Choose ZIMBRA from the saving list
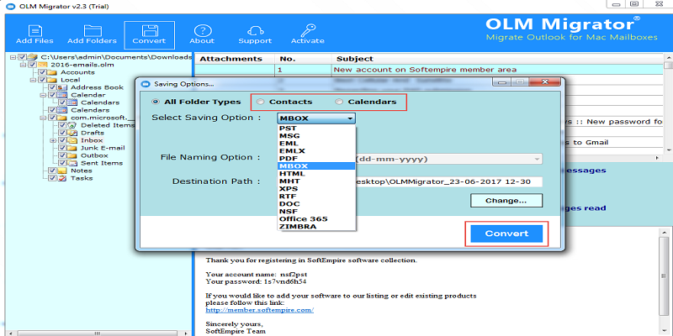 (316, 226)
